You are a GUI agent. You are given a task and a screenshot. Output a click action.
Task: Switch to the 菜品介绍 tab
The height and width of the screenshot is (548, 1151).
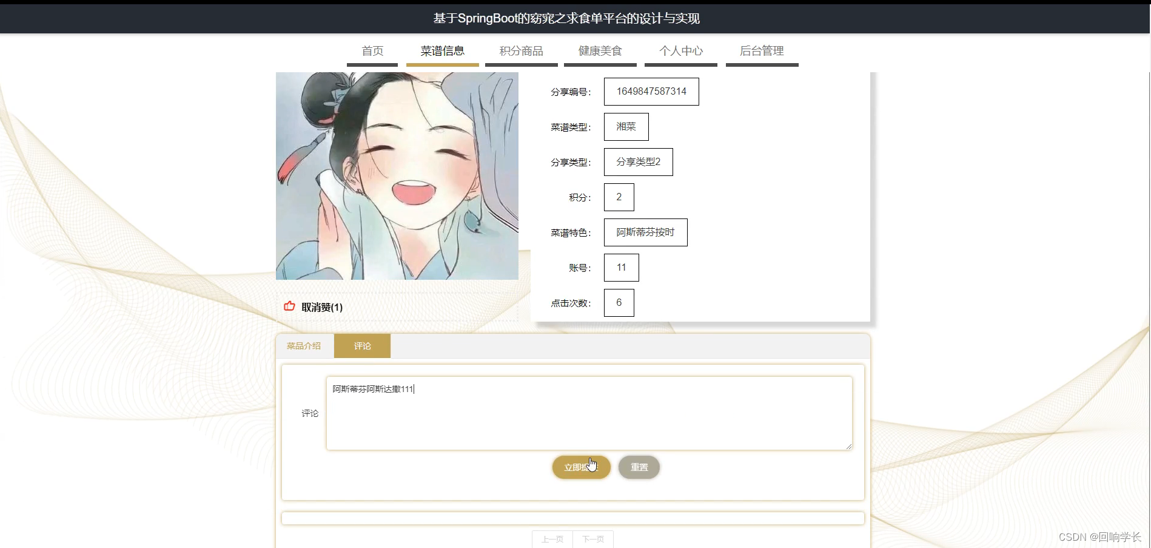304,345
